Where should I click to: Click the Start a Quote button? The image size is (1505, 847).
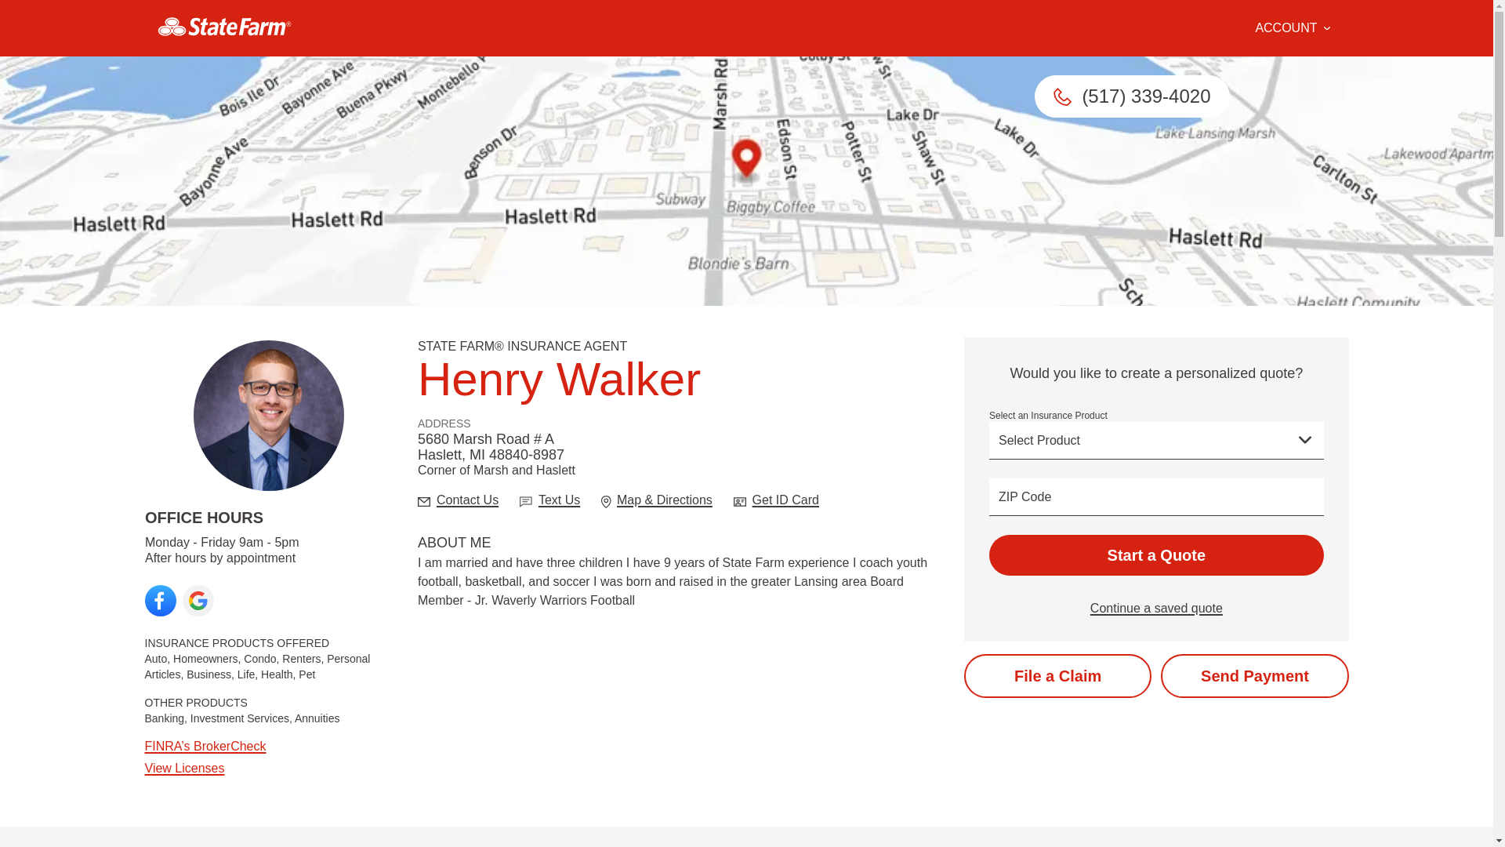(x=1156, y=555)
